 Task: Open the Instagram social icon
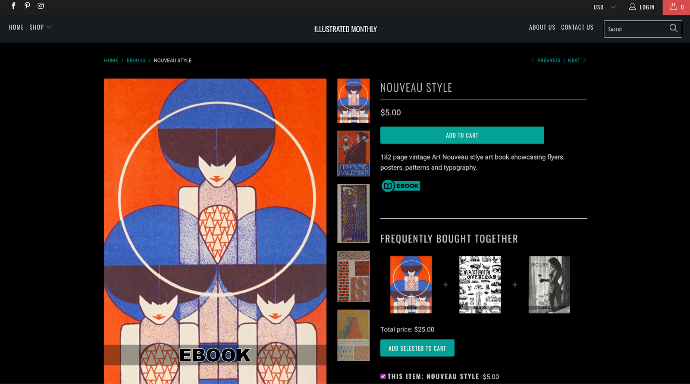click(x=41, y=6)
